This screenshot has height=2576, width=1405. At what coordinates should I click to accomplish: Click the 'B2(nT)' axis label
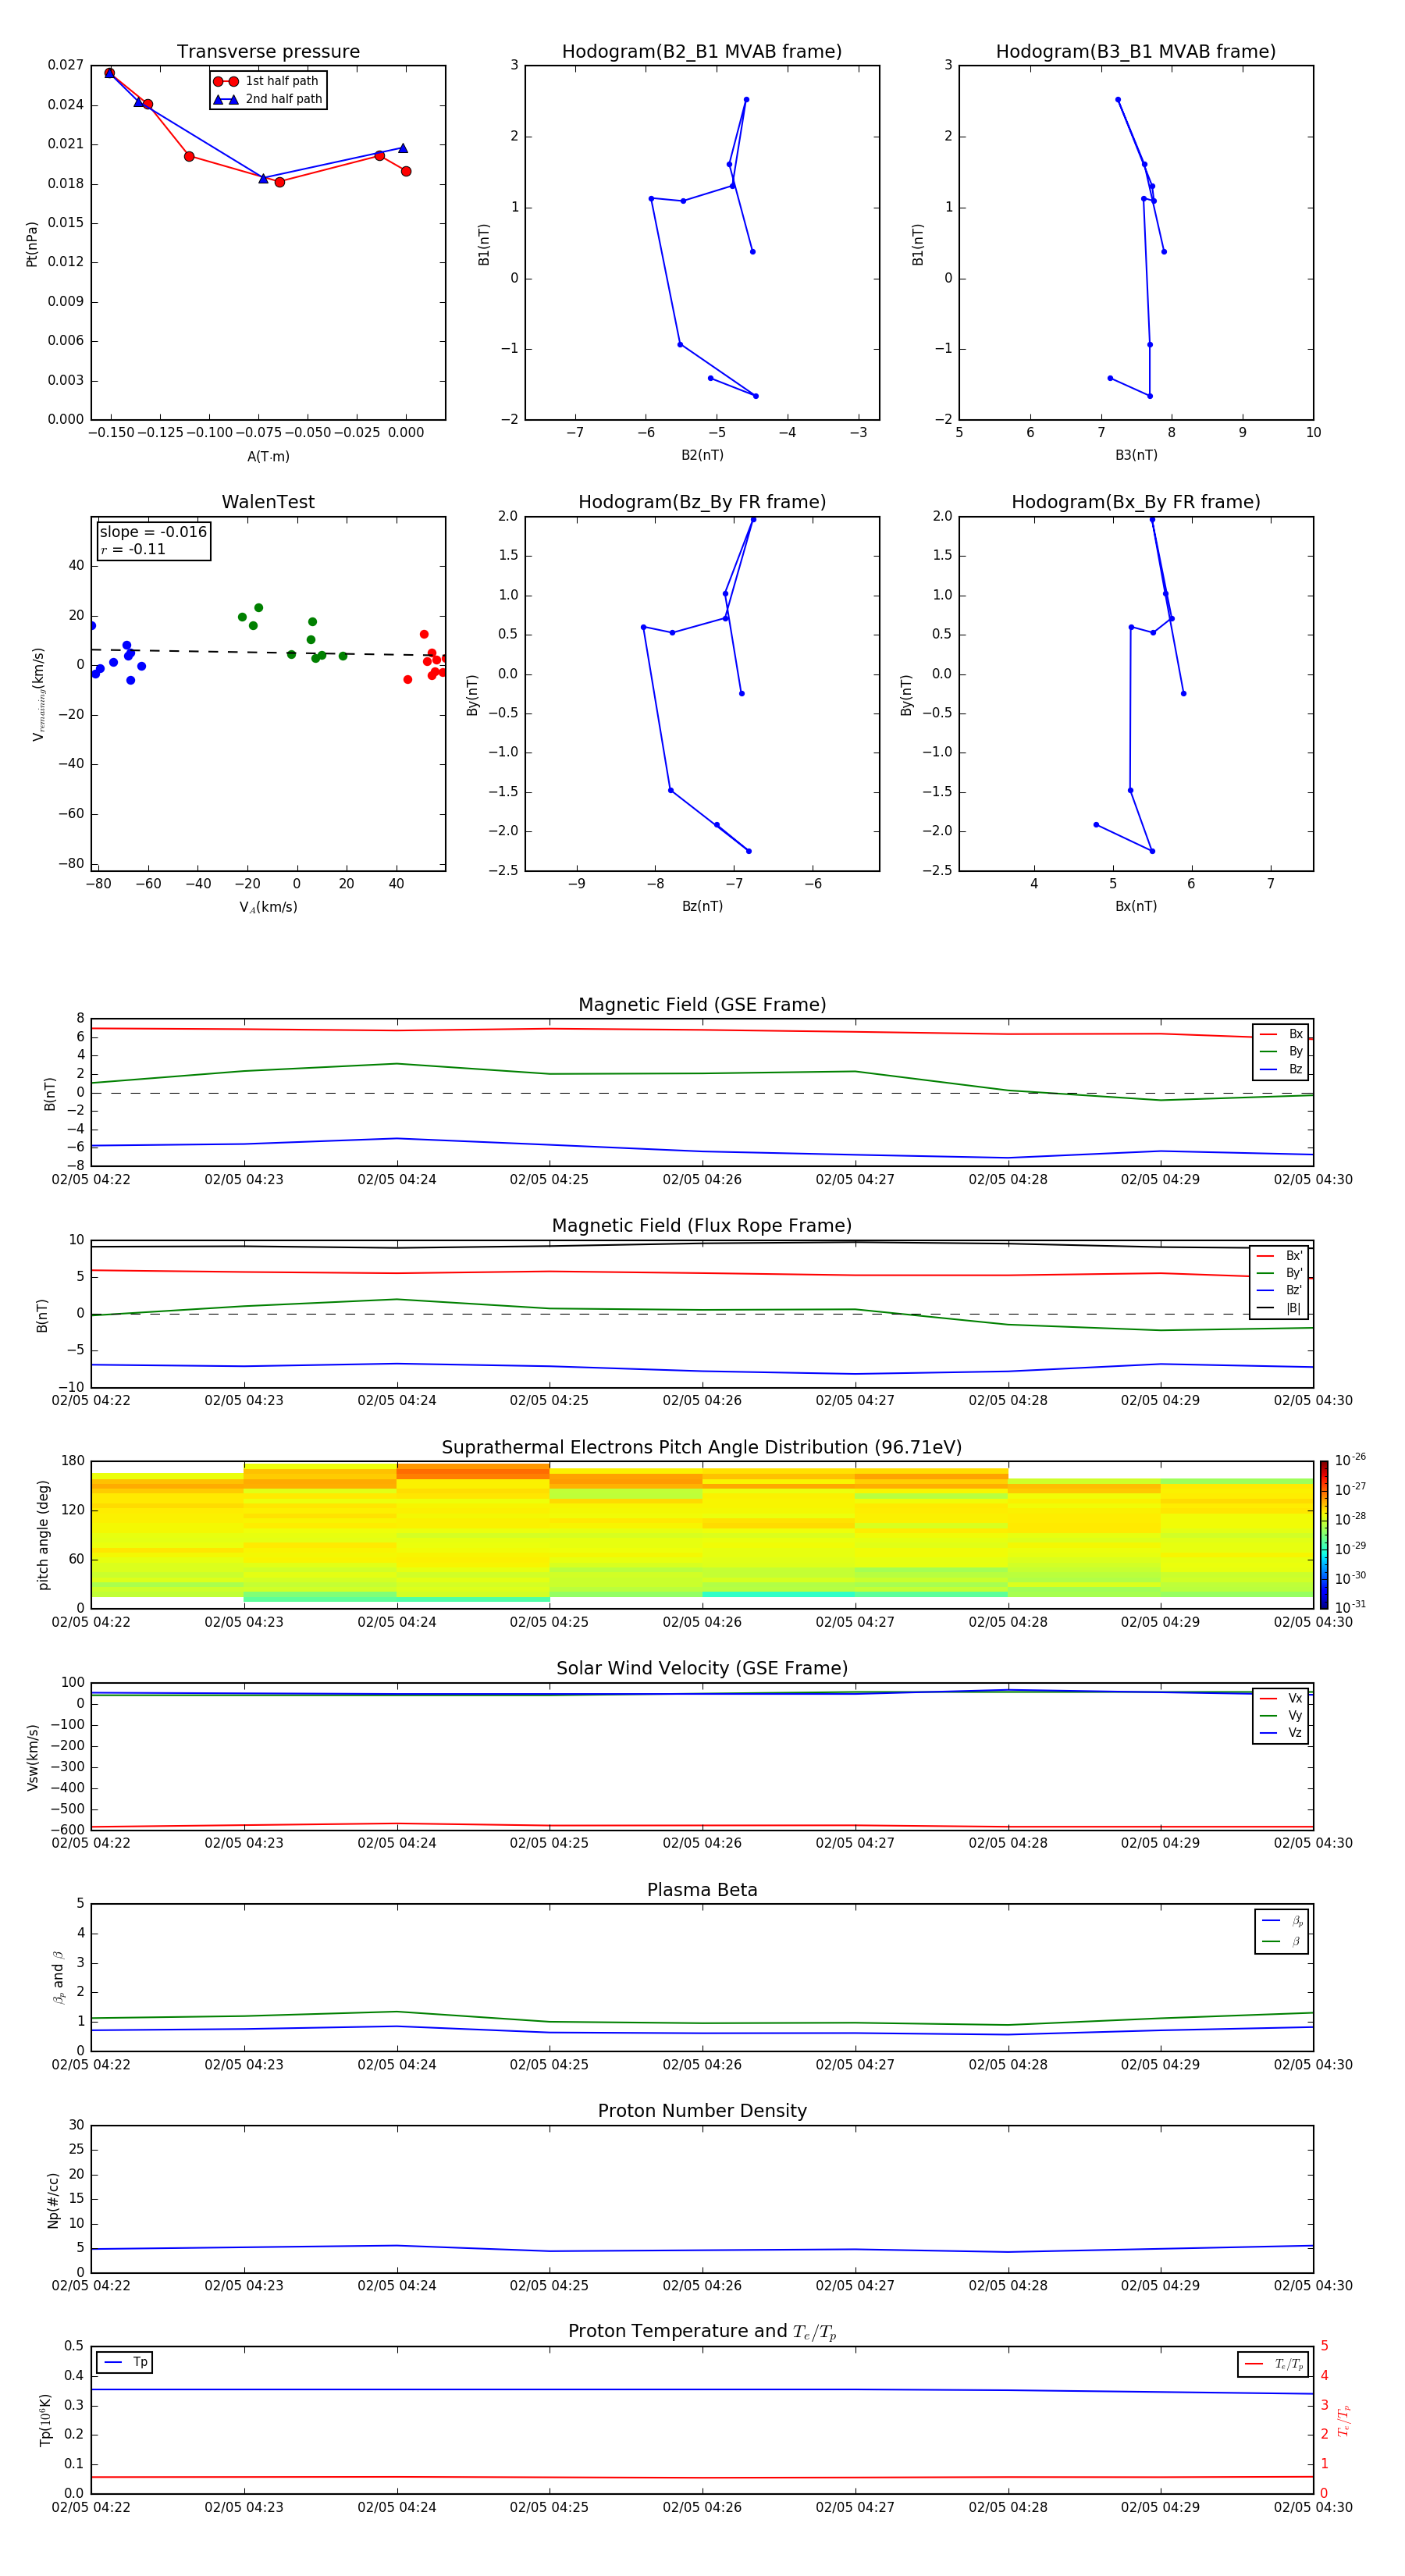click(702, 456)
